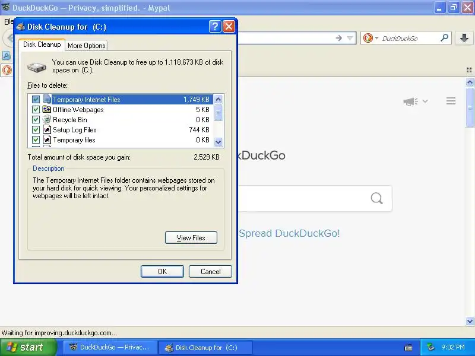Click the Mypal raccoon title bar icon
The width and height of the screenshot is (475, 356).
point(5,7)
